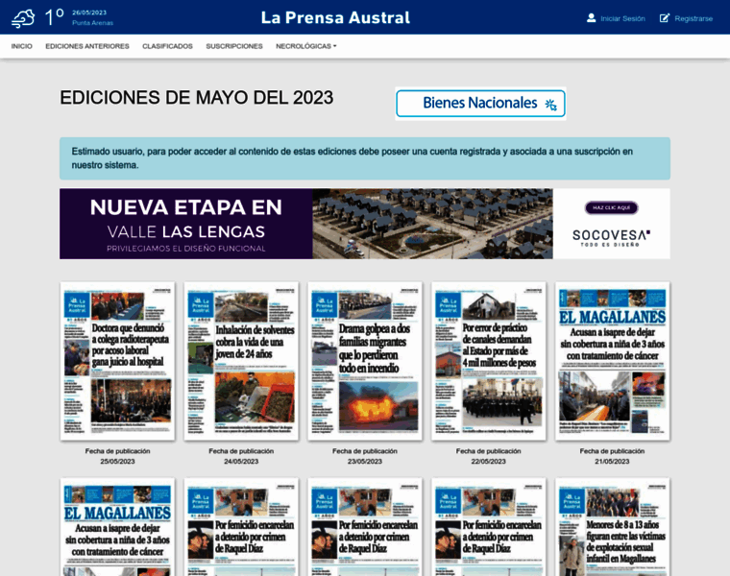Click the date text 22/05/2023
The height and width of the screenshot is (576, 730).
tap(488, 462)
